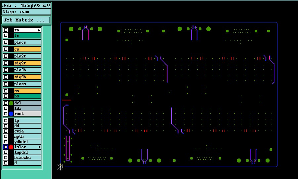Viewport: 298px width, 179px height.
Task: Select layer name 'sig2t'
Action: pos(27,63)
